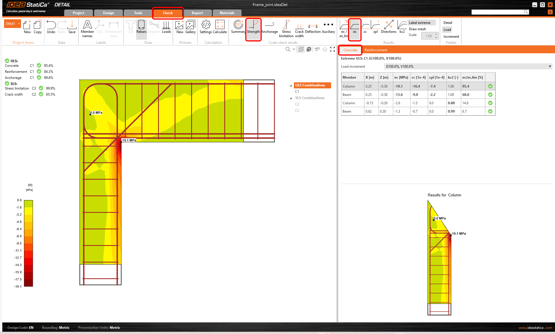This screenshot has height=334, width=555.
Task: Increase Scale value with up arrow
Action: click(436, 34)
